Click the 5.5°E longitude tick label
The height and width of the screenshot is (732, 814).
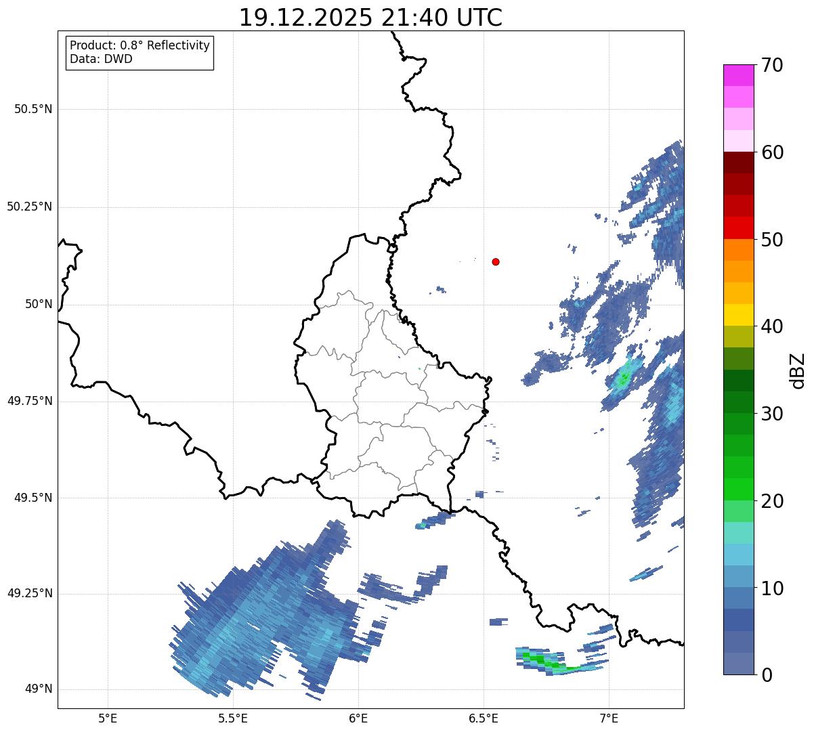pyautogui.click(x=233, y=718)
